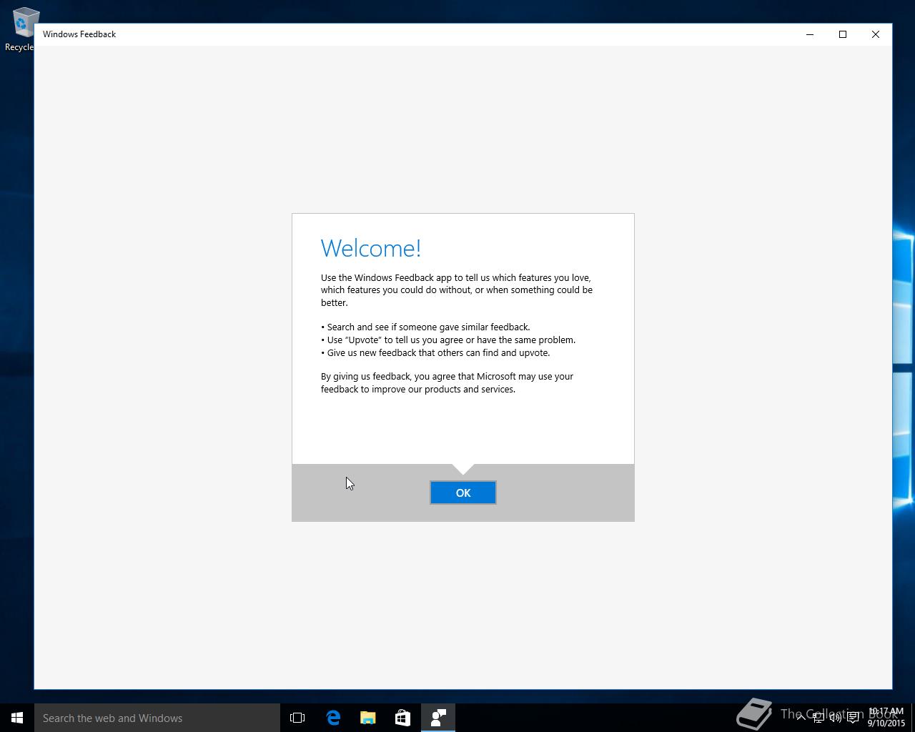Open Task View from the taskbar
Image resolution: width=915 pixels, height=732 pixels.
coord(297,718)
